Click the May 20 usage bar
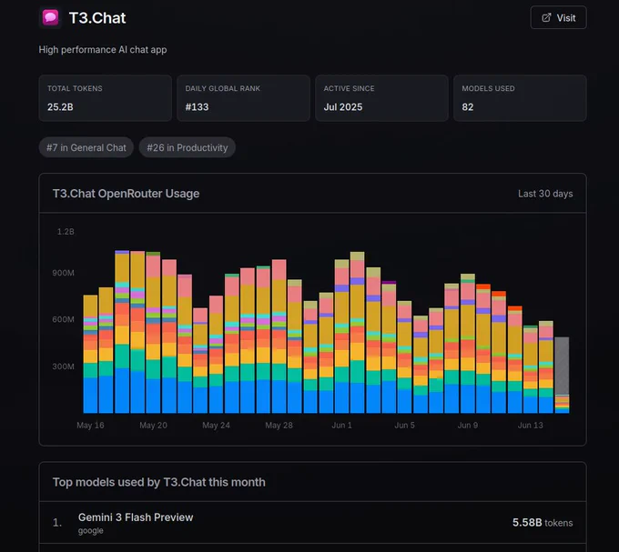Viewport: 619px width, 552px height. (153, 333)
